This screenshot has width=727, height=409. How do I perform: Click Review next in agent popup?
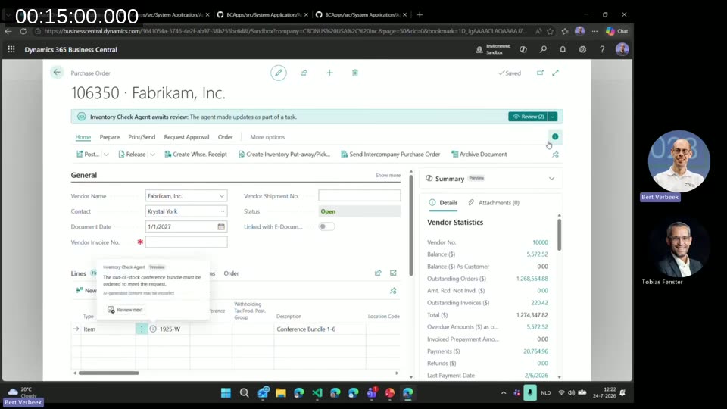125,309
